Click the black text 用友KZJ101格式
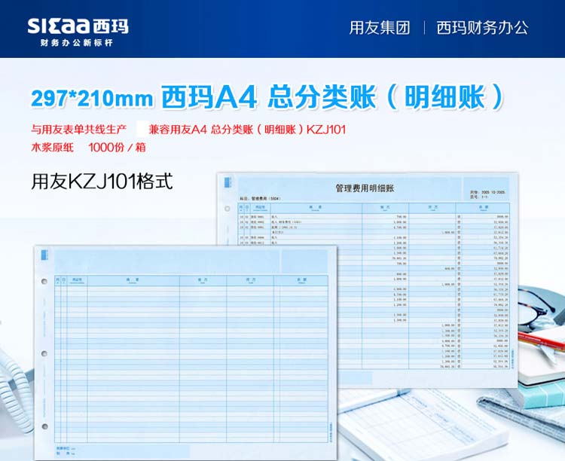The height and width of the screenshot is (461, 565). [102, 182]
